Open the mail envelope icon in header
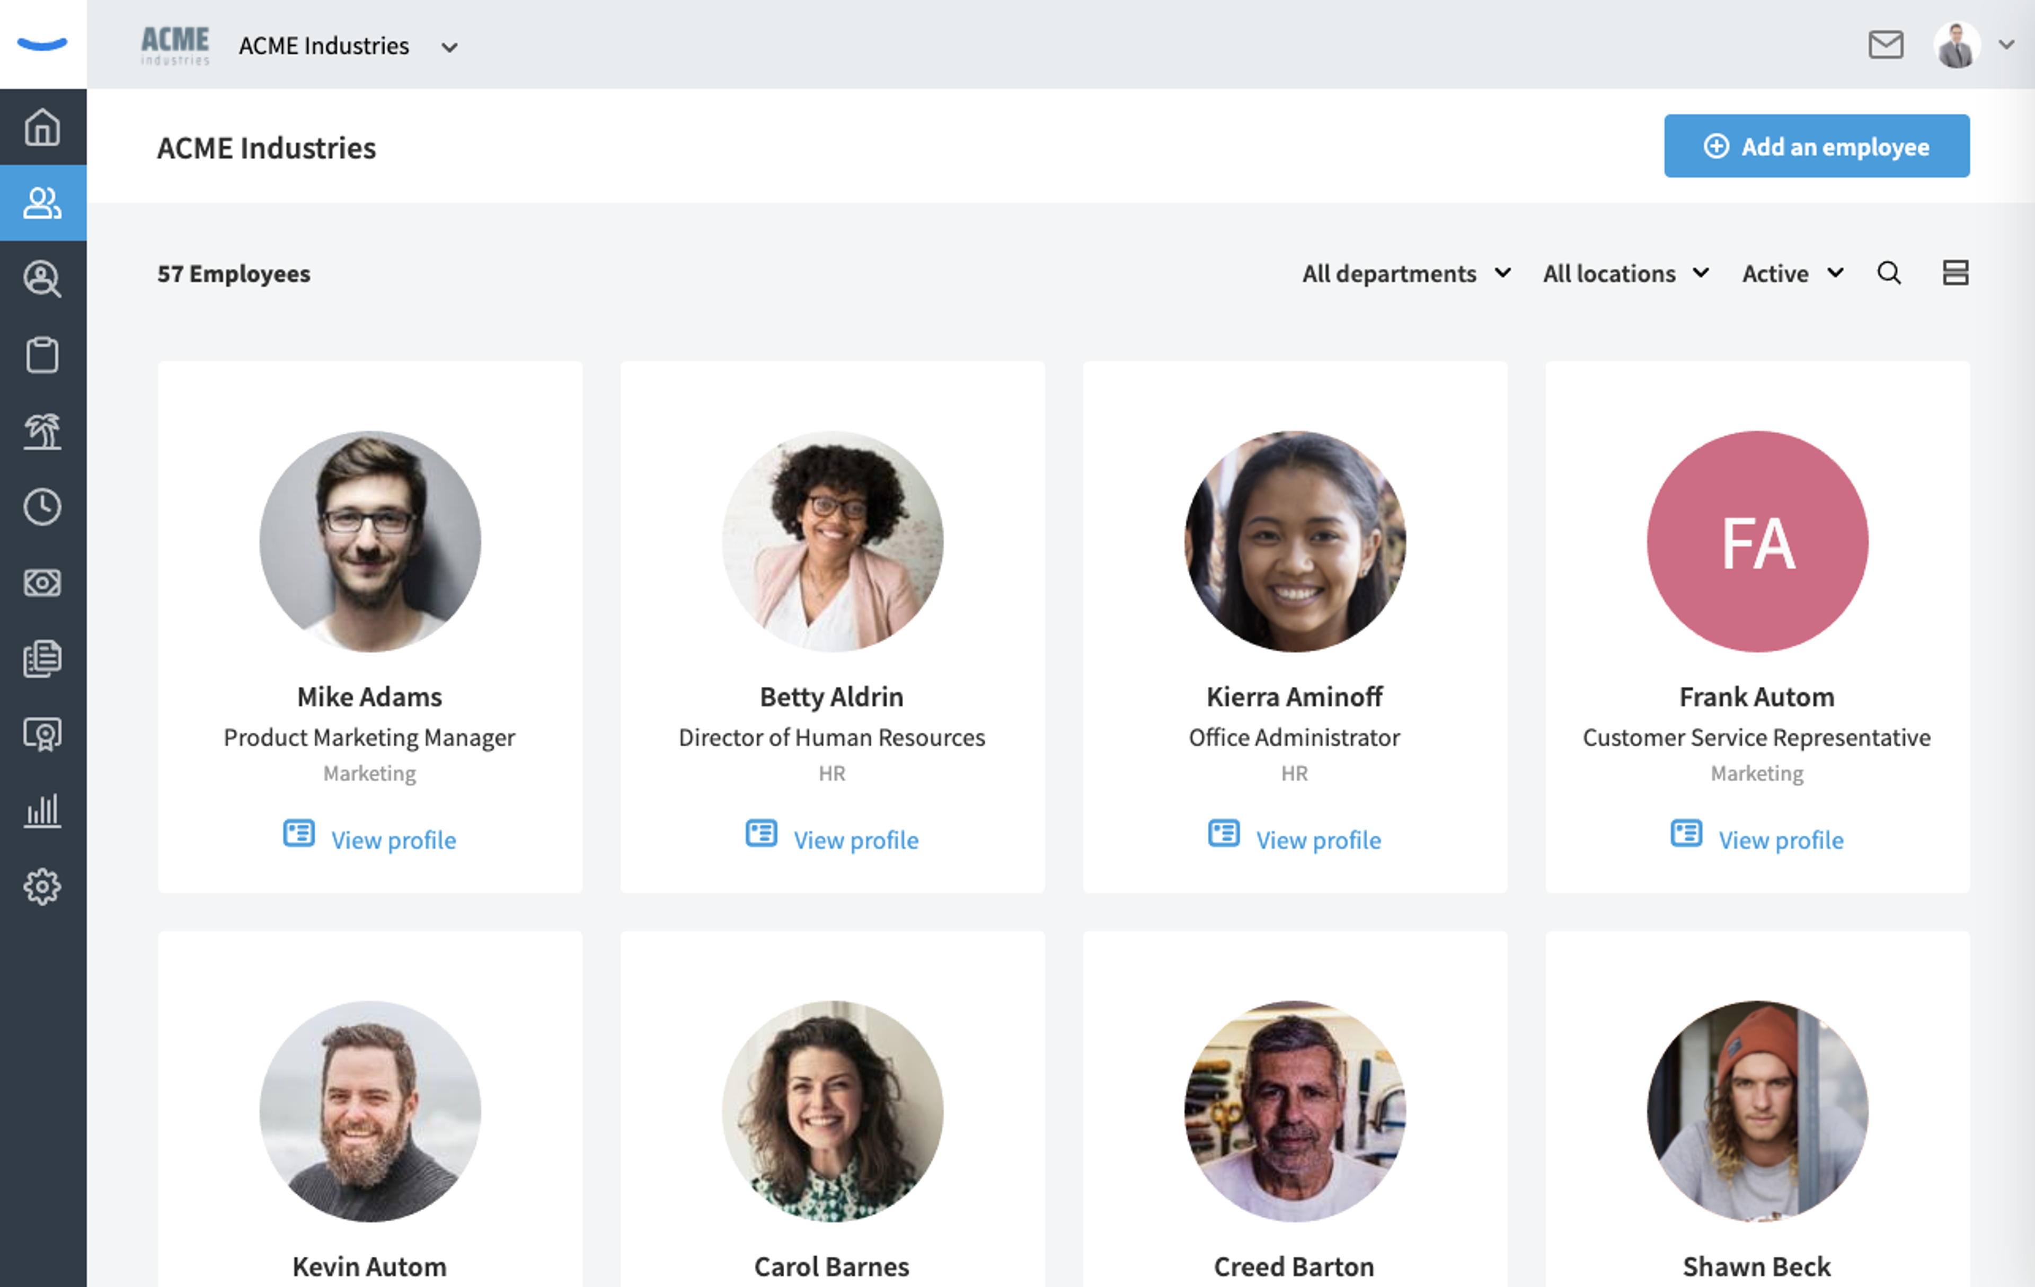 click(1886, 45)
